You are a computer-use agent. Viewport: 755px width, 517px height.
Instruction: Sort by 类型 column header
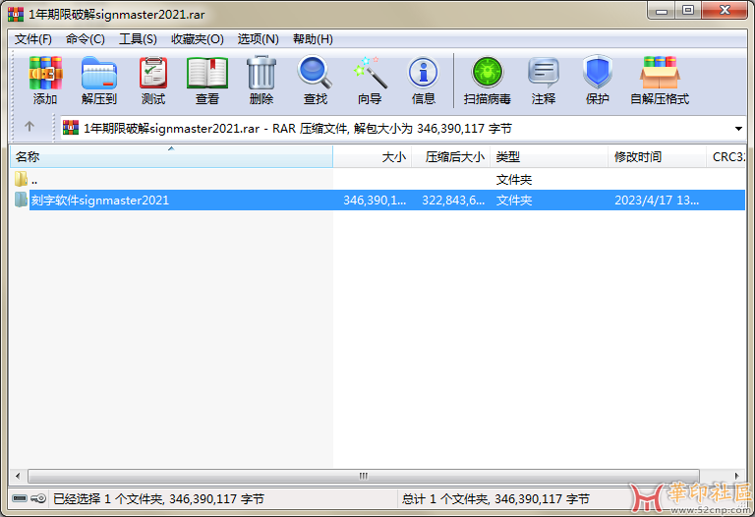pos(549,157)
